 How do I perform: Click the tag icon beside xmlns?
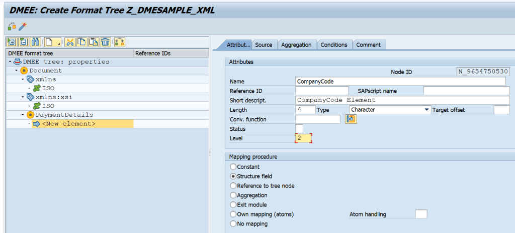[31, 80]
